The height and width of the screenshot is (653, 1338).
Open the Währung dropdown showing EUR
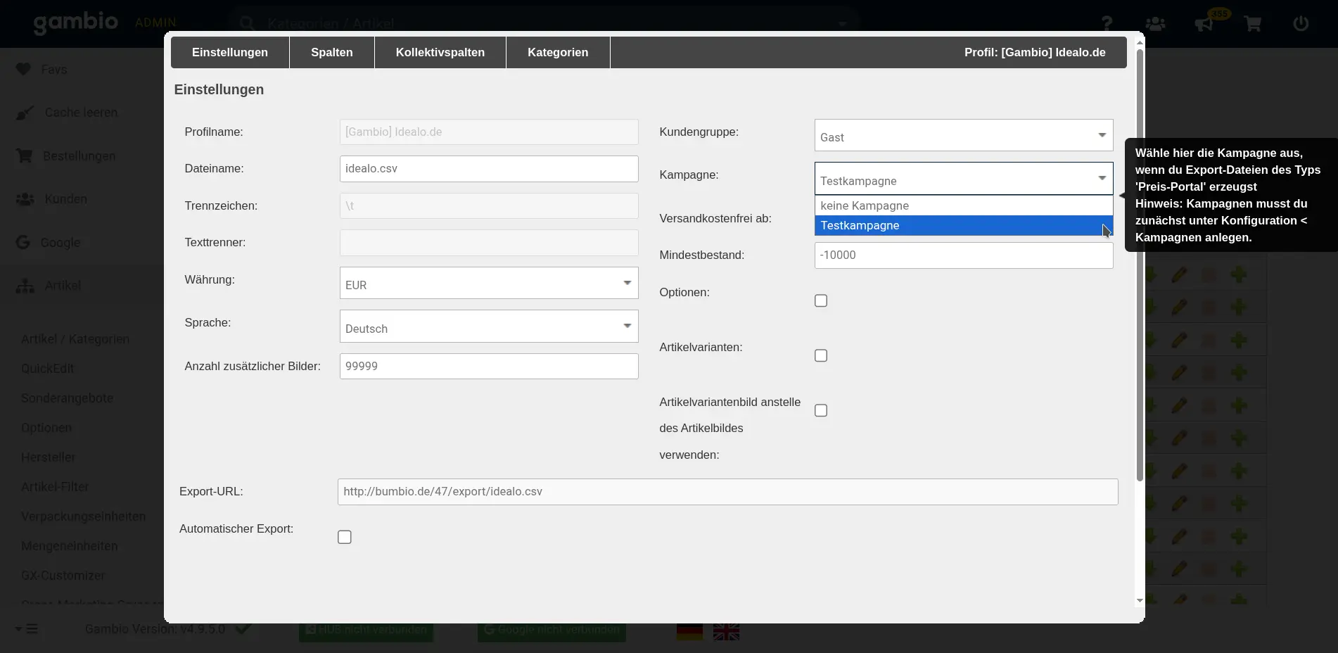point(488,283)
